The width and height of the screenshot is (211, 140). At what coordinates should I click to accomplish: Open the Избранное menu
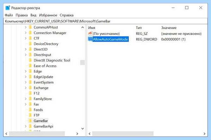coord(48,15)
